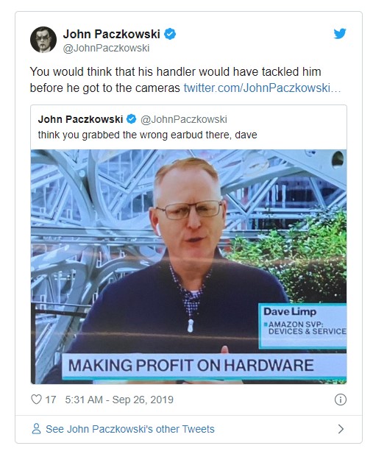Click the bold John Paczkowski author name

[112, 34]
